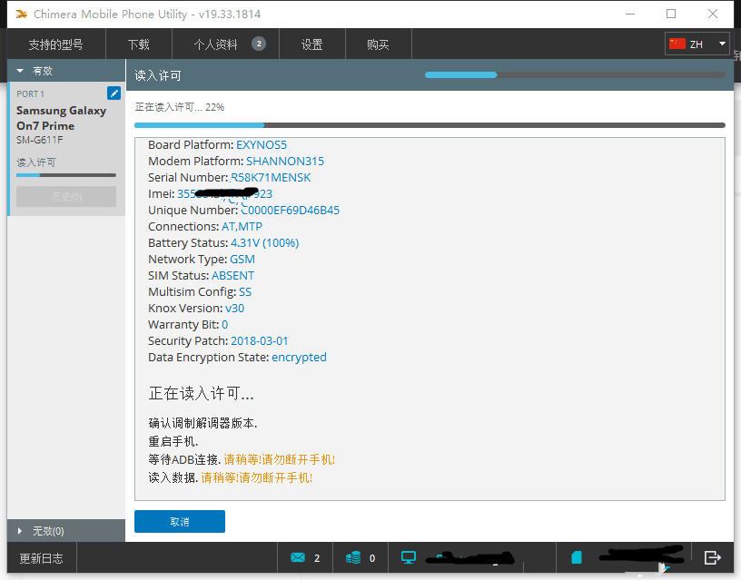Click the SM-G611F model label
This screenshot has height=580, width=741.
click(x=40, y=140)
